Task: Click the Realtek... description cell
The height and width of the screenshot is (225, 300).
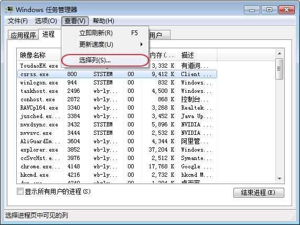Action: click(x=197, y=108)
